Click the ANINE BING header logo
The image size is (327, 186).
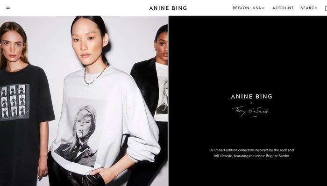coord(168,8)
